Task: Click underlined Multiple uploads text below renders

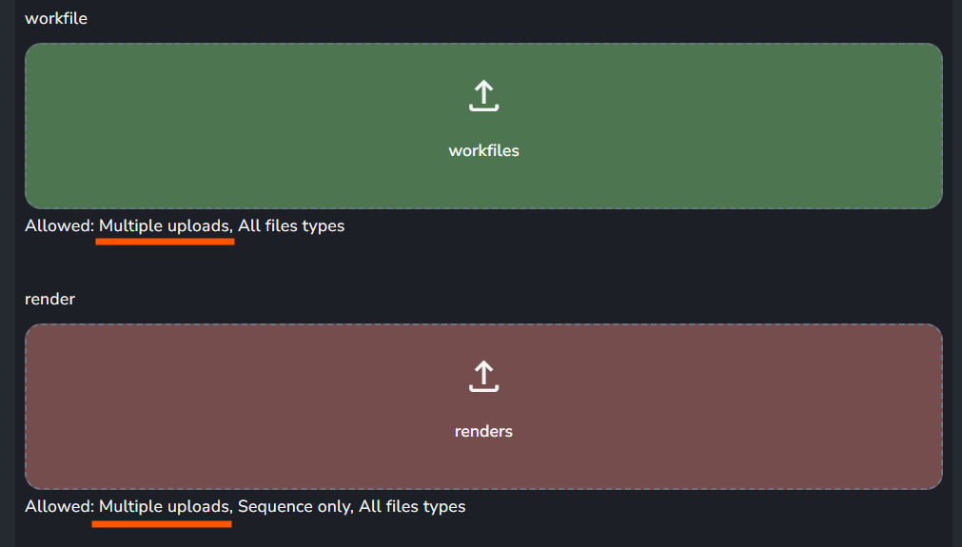Action: (x=166, y=506)
